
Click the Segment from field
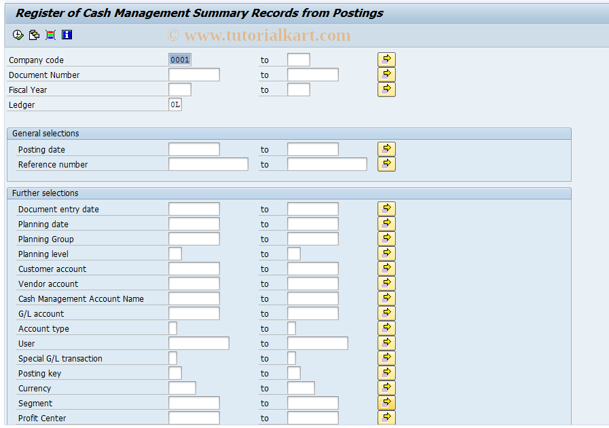[x=194, y=403]
